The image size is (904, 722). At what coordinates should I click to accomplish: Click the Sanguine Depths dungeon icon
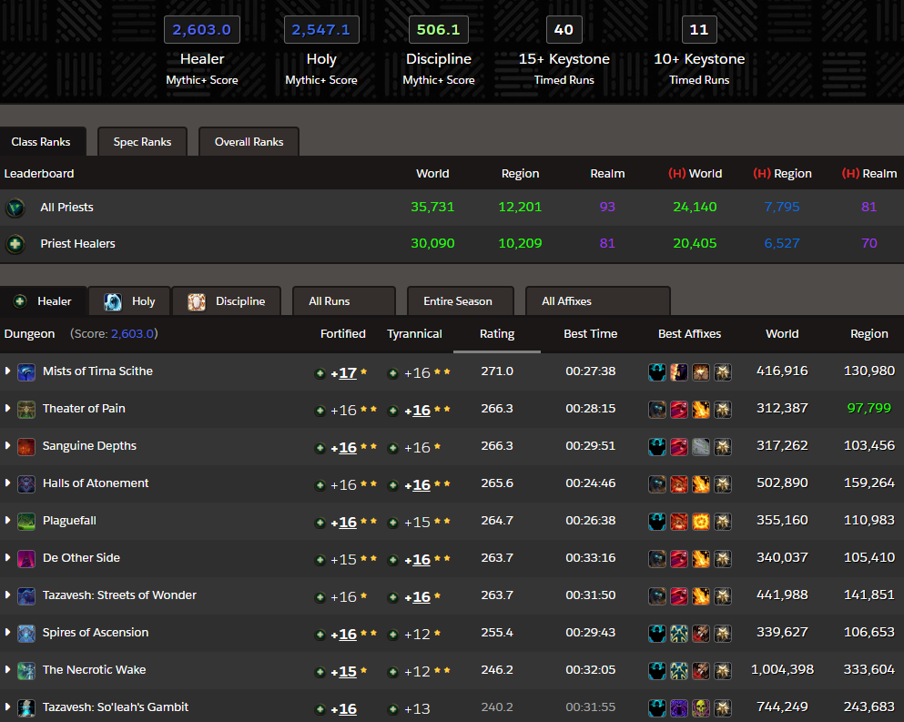[26, 446]
